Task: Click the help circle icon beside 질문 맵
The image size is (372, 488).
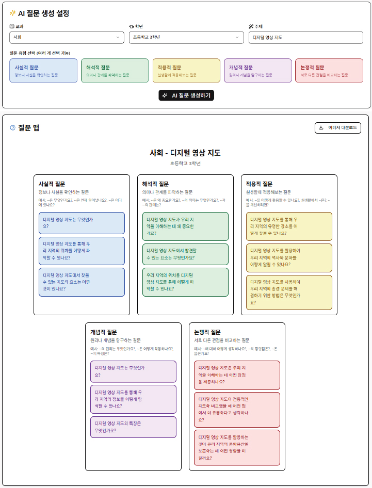Action: click(13, 128)
